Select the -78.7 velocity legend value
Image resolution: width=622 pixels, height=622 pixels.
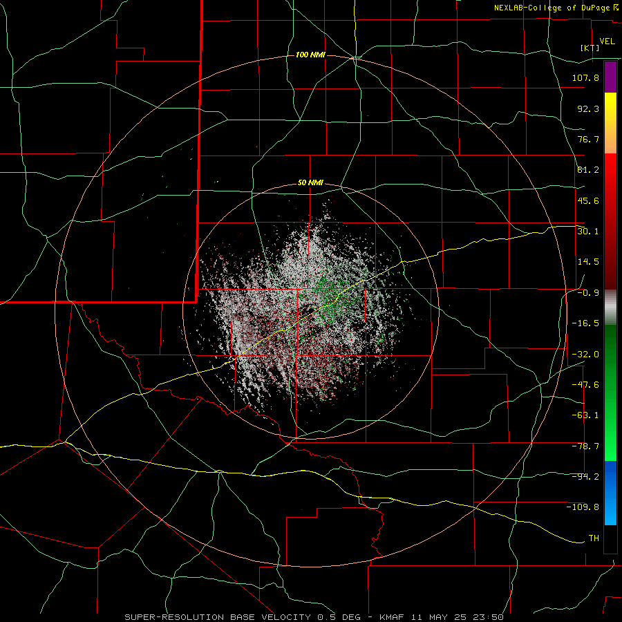point(585,446)
